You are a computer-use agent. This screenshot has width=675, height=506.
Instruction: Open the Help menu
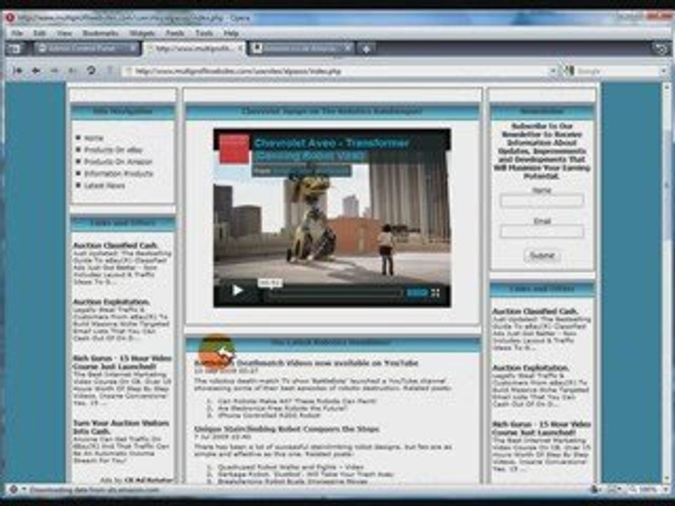click(231, 33)
